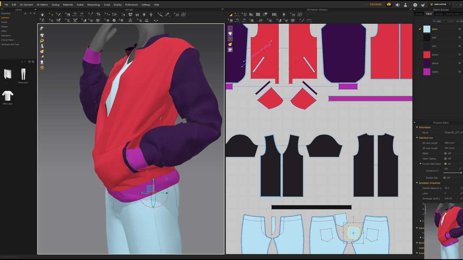Click the avatar head icon in 3D viewport
Viewport: 463px width, 260px height.
click(42, 62)
